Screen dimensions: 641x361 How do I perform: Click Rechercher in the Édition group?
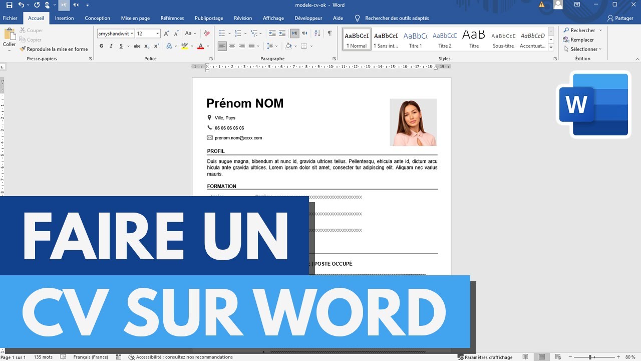coord(579,30)
